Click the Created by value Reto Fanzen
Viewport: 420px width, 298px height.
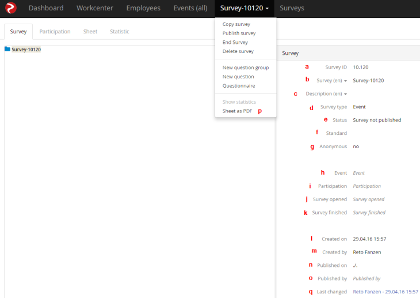[366, 252]
